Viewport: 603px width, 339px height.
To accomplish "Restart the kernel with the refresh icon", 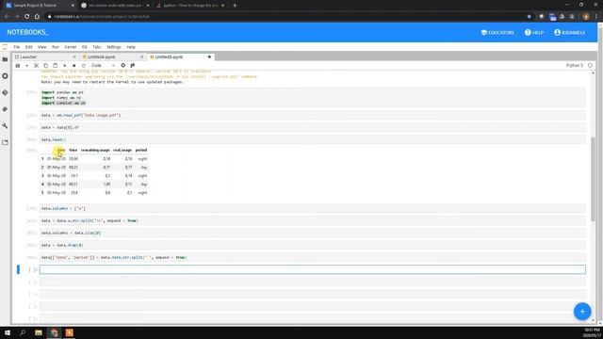I will 84,66.
